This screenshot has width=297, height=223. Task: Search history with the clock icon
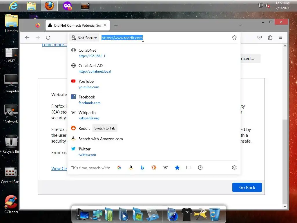pyautogui.click(x=200, y=168)
